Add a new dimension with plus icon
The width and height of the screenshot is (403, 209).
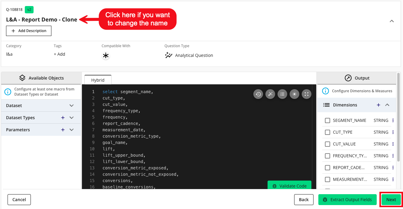tap(378, 105)
